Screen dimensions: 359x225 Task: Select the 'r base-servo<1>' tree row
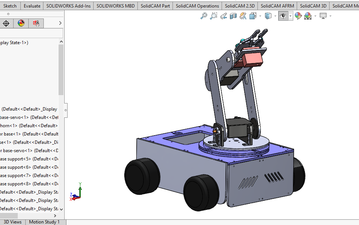pyautogui.click(x=29, y=151)
